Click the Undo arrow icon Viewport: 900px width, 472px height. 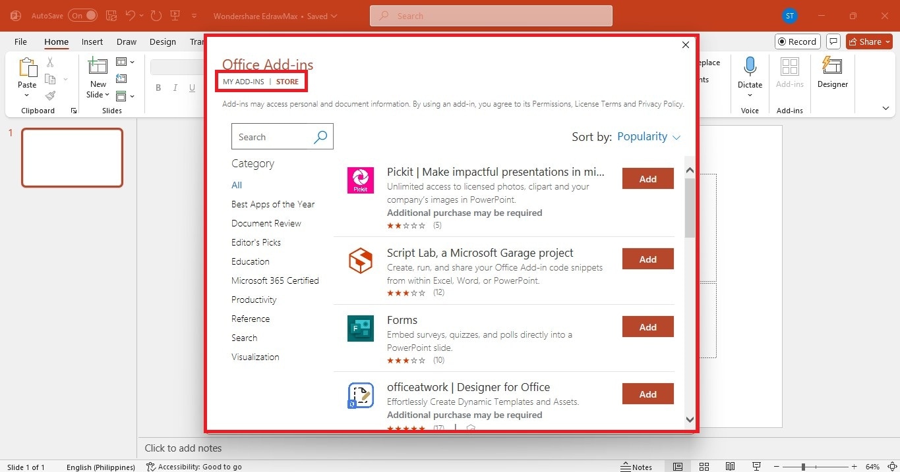pyautogui.click(x=131, y=16)
